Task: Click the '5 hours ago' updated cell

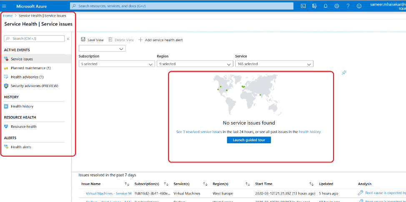Action: 328,193
